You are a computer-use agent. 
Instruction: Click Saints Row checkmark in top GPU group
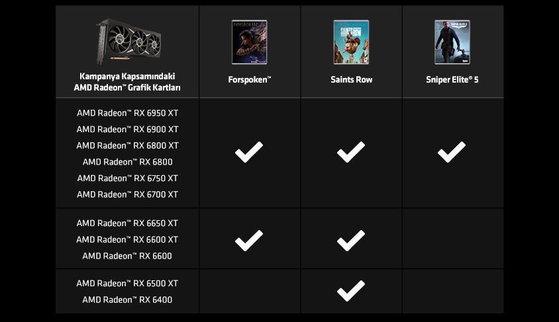[351, 152]
